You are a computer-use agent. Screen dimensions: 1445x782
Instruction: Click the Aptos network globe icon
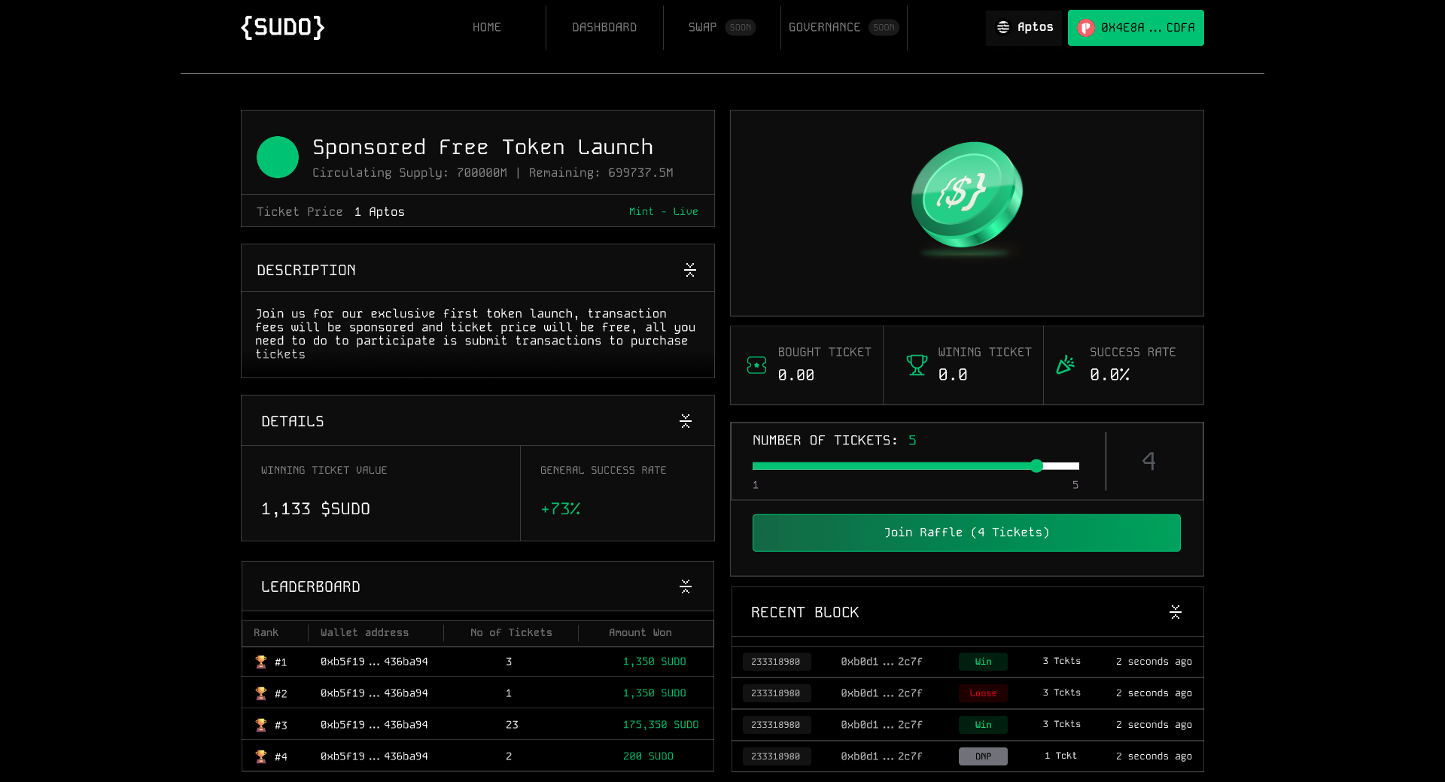coord(1003,27)
